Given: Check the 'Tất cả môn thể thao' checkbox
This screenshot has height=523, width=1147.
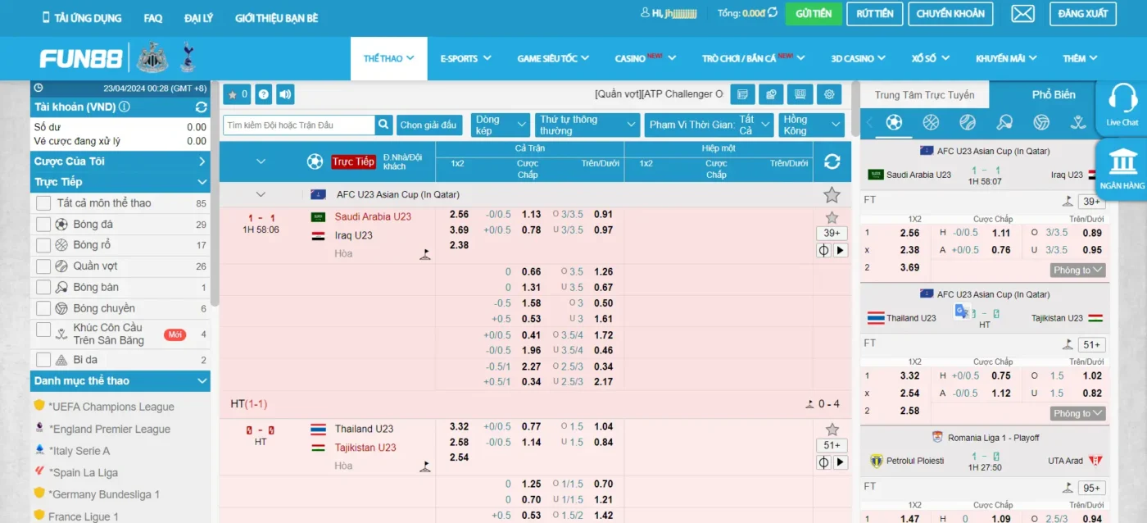Looking at the screenshot, I should click(43, 202).
